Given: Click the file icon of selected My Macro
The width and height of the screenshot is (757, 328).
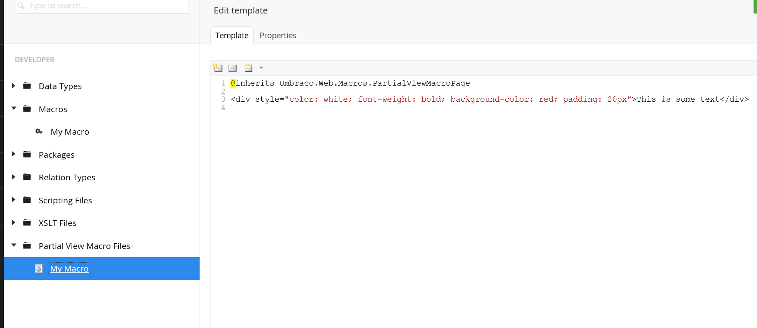Looking at the screenshot, I should coord(39,268).
